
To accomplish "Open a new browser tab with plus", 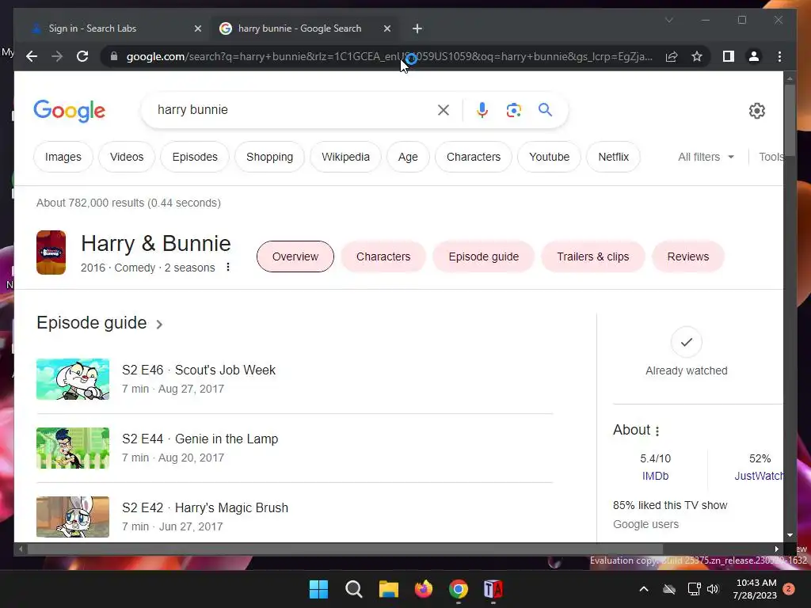I will pos(417,28).
